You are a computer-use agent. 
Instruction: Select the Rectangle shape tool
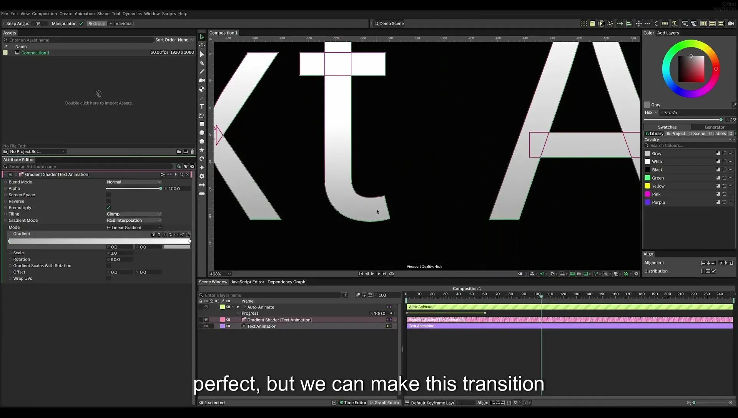pyautogui.click(x=202, y=124)
